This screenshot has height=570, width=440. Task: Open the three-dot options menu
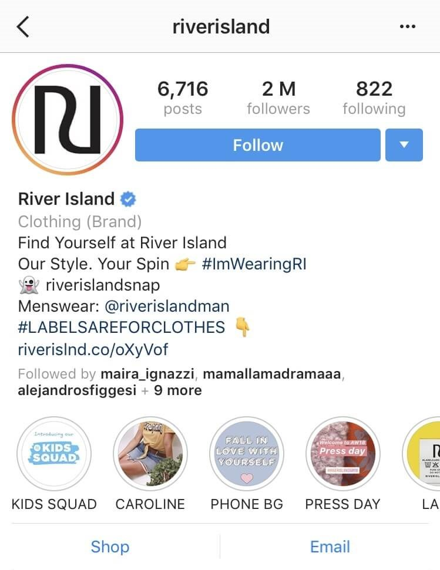pos(407,26)
